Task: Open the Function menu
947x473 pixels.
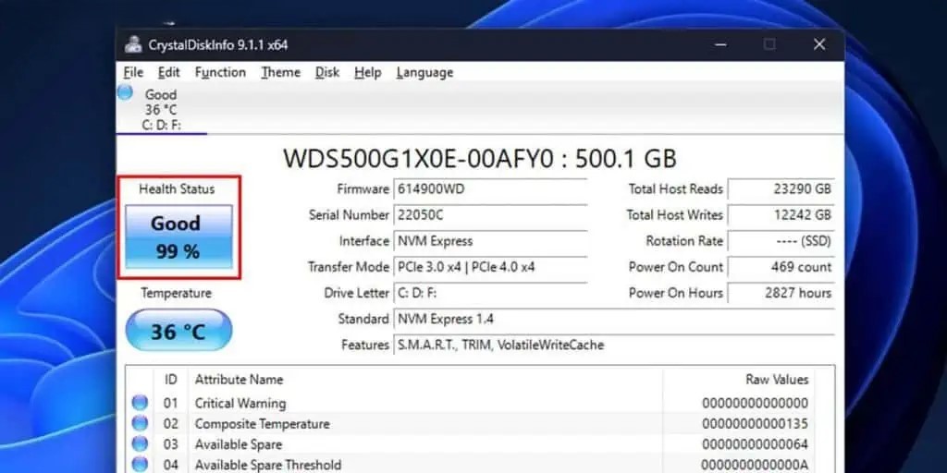Action: [220, 72]
